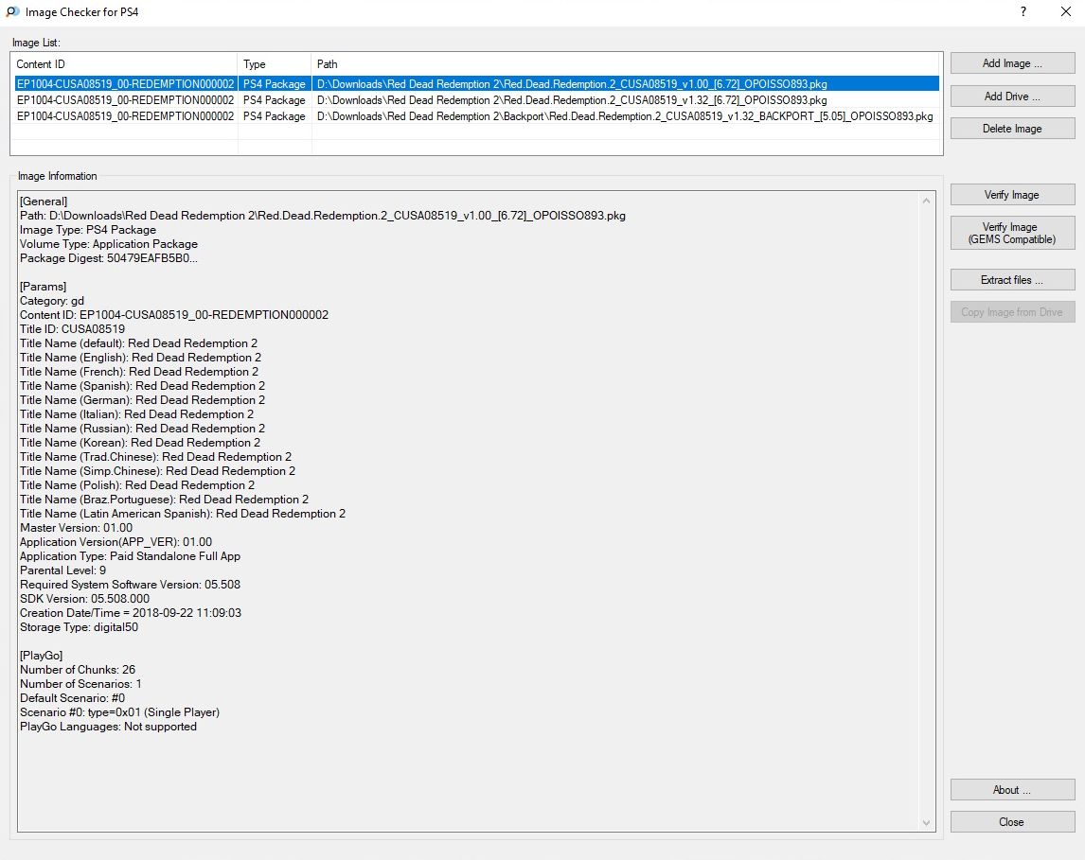The width and height of the screenshot is (1085, 860).
Task: Click the SDK Version: 05.508.000 line
Action: pyautogui.click(x=84, y=599)
